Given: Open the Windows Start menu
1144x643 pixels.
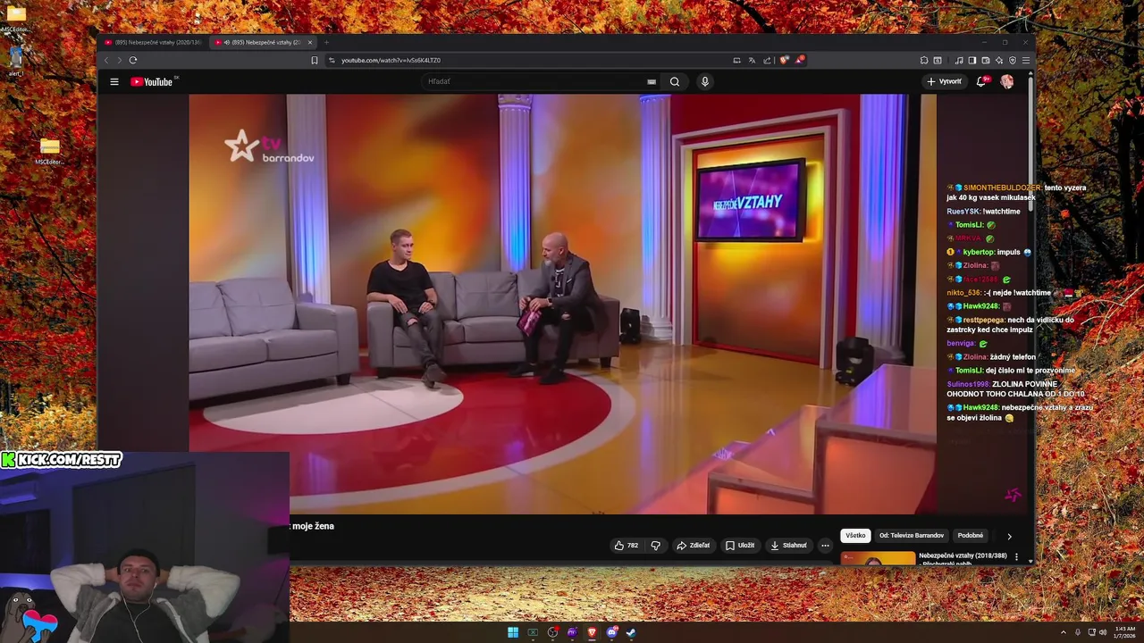Looking at the screenshot, I should 513,632.
